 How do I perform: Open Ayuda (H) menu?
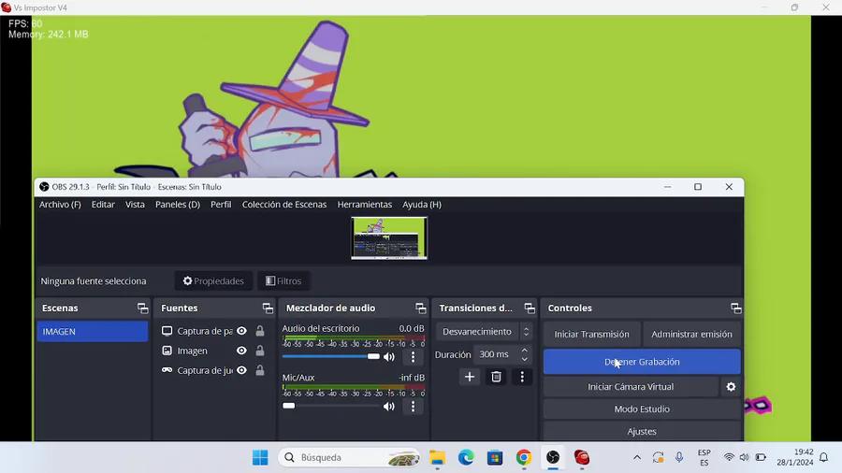(422, 205)
